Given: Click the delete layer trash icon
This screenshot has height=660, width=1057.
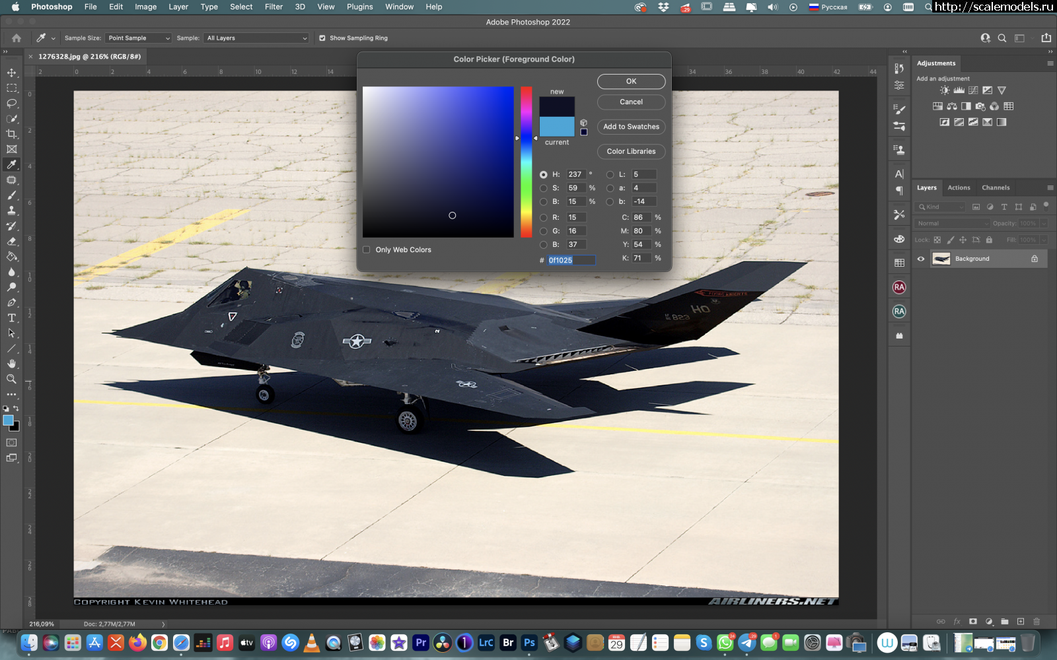Looking at the screenshot, I should [1037, 622].
